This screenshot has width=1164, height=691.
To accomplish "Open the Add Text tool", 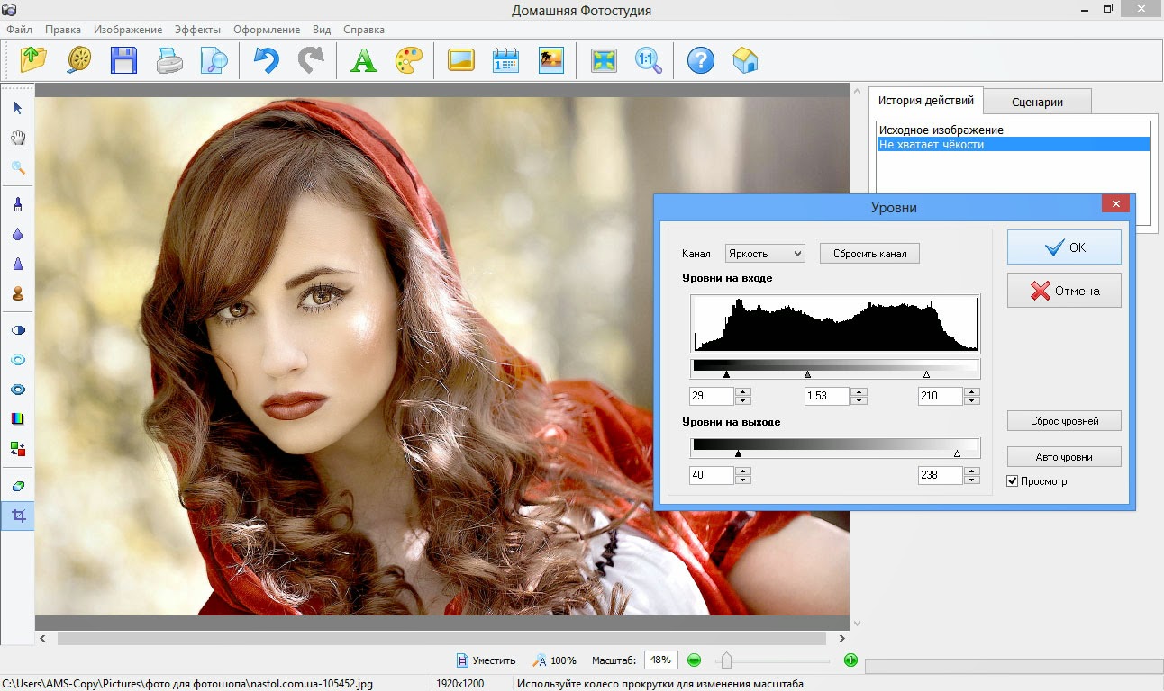I will 363,60.
